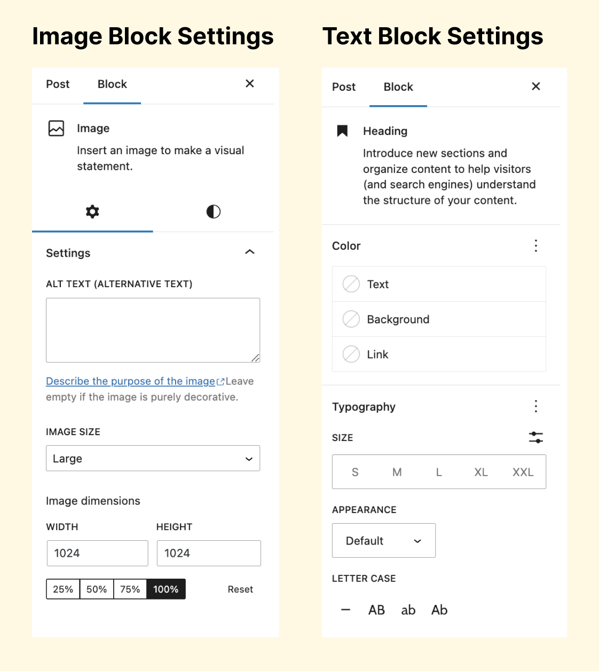The width and height of the screenshot is (599, 671).
Task: Open the Settings gear tab on Image panel
Action: pos(92,211)
